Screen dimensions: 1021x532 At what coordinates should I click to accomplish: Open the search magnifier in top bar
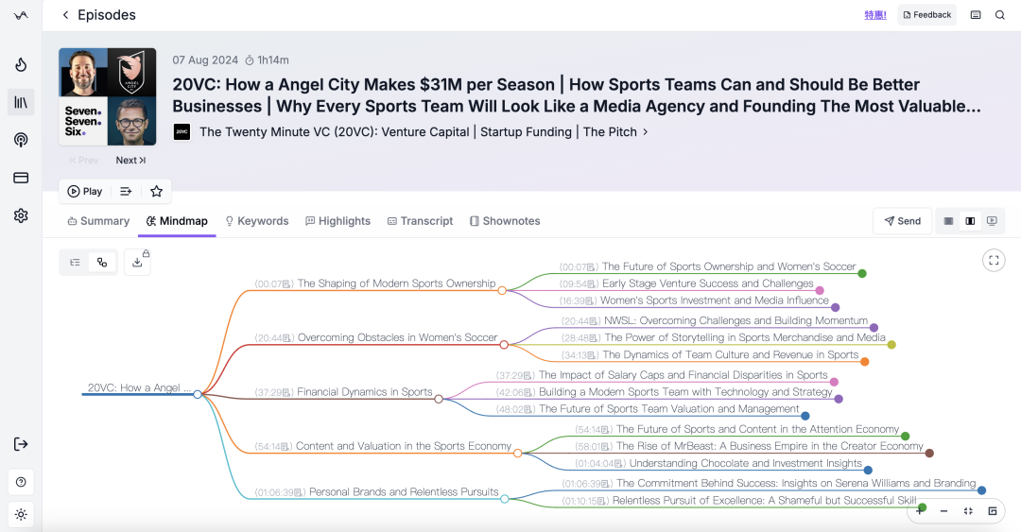click(x=1000, y=15)
